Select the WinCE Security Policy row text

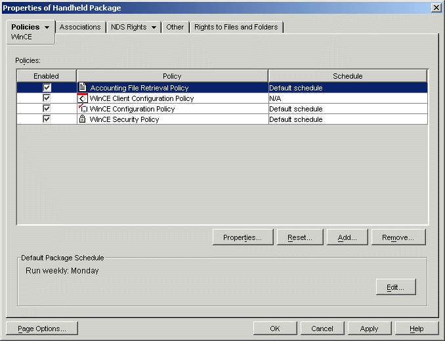[x=124, y=119]
